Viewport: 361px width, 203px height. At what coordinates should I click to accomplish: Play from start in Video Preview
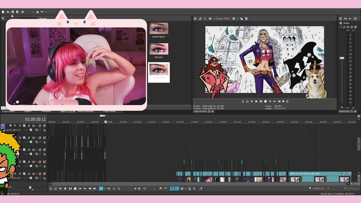[252, 101]
